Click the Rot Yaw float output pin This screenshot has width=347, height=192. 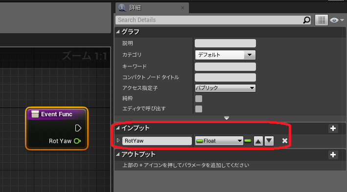(77, 141)
